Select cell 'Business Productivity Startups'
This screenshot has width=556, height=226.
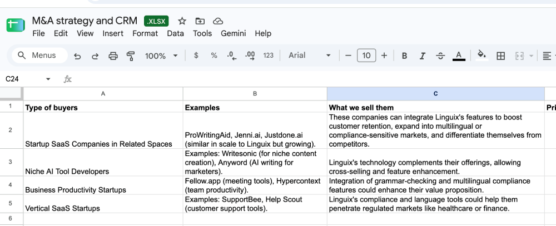point(103,185)
